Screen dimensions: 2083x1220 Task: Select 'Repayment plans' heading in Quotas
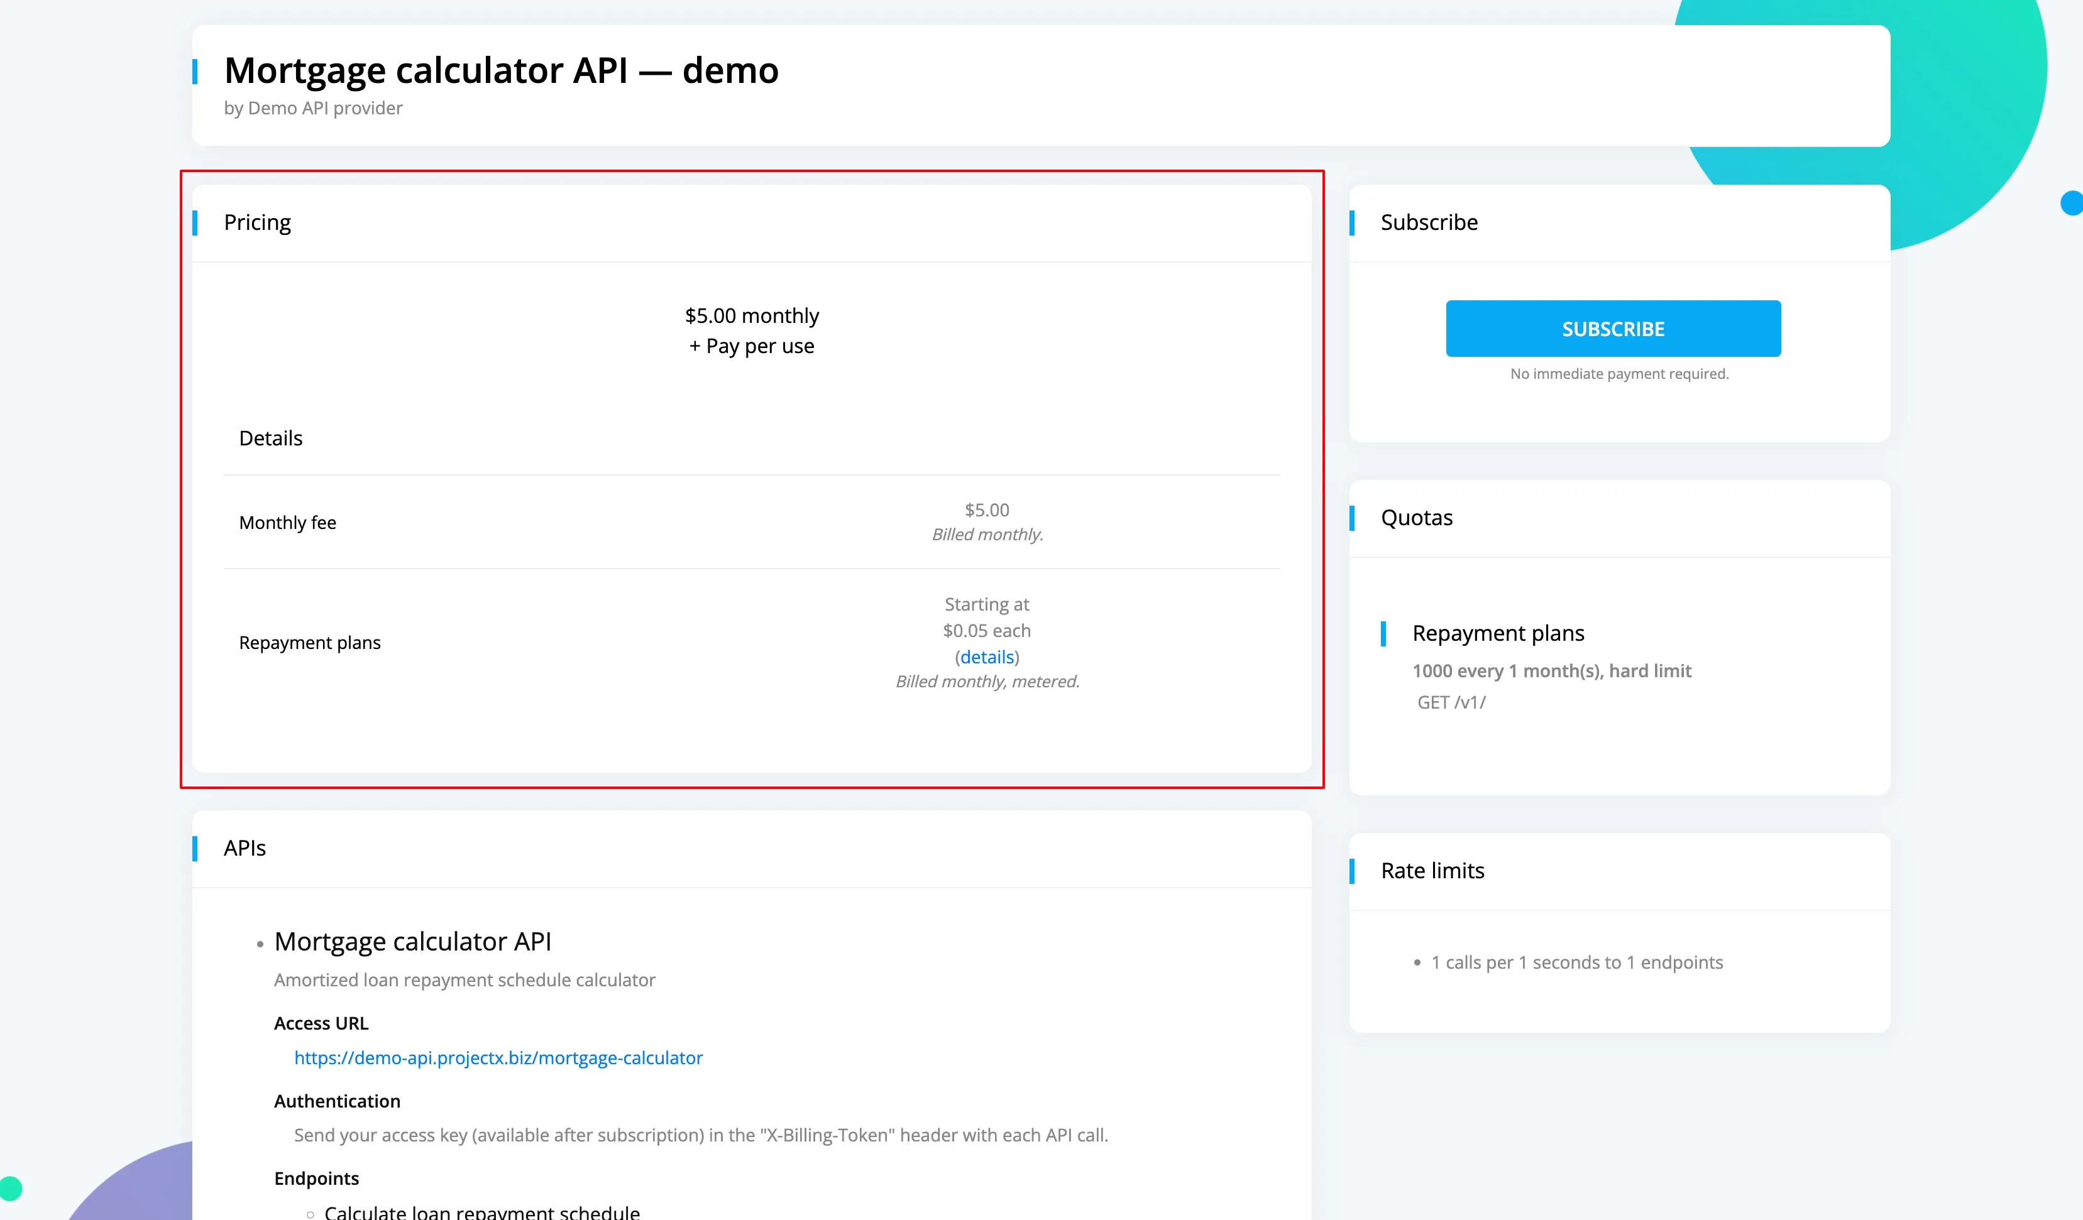1498,633
